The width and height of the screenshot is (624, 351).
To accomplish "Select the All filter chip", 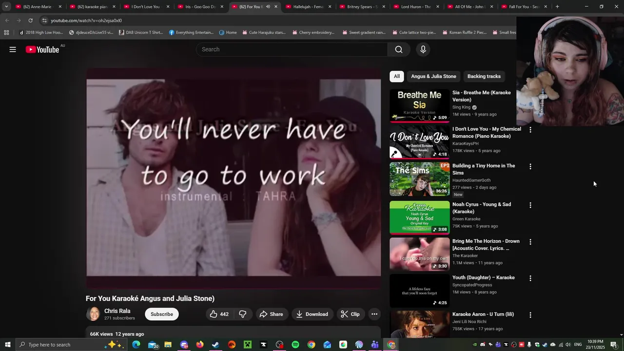I will [397, 76].
